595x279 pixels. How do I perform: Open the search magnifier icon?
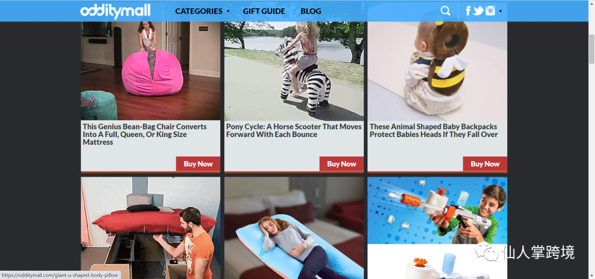tap(446, 10)
